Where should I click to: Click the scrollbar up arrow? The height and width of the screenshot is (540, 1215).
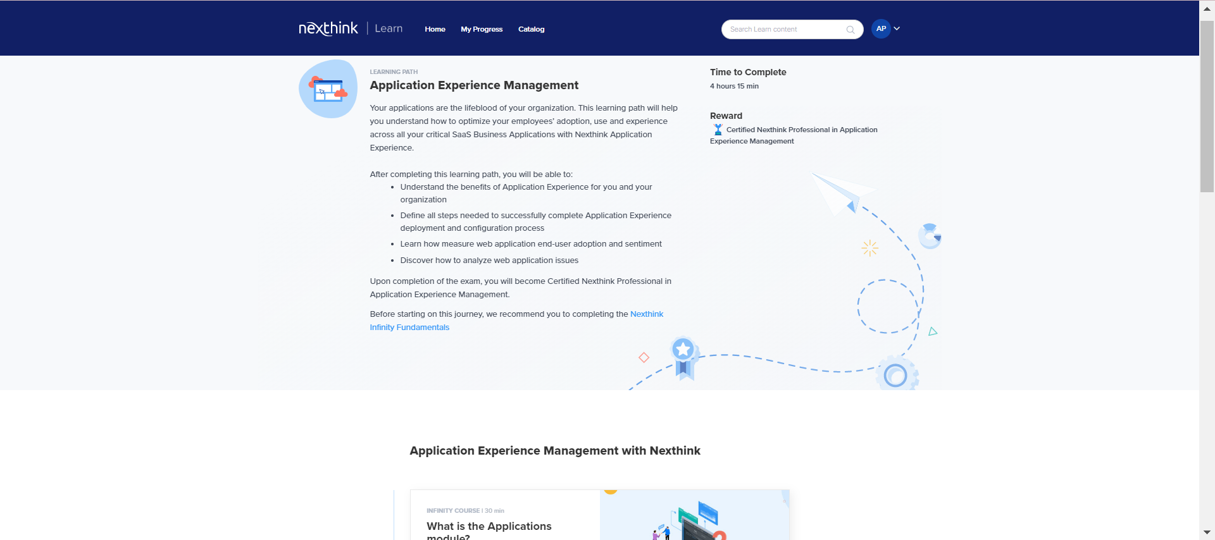tap(1207, 9)
